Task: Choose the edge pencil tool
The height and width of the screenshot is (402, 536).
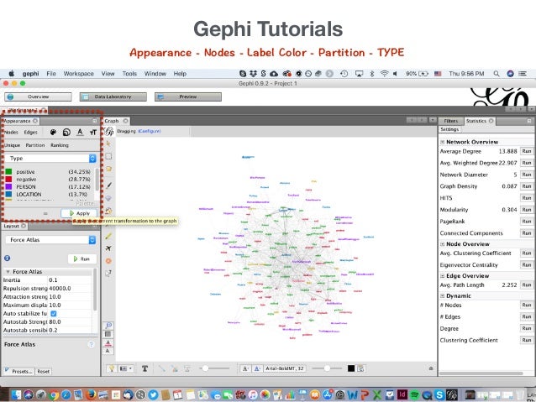Action: (108, 236)
